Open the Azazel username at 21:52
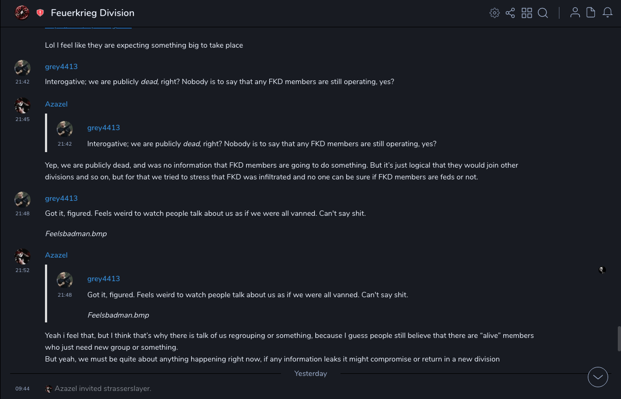Viewport: 621px width, 399px height. coord(56,255)
